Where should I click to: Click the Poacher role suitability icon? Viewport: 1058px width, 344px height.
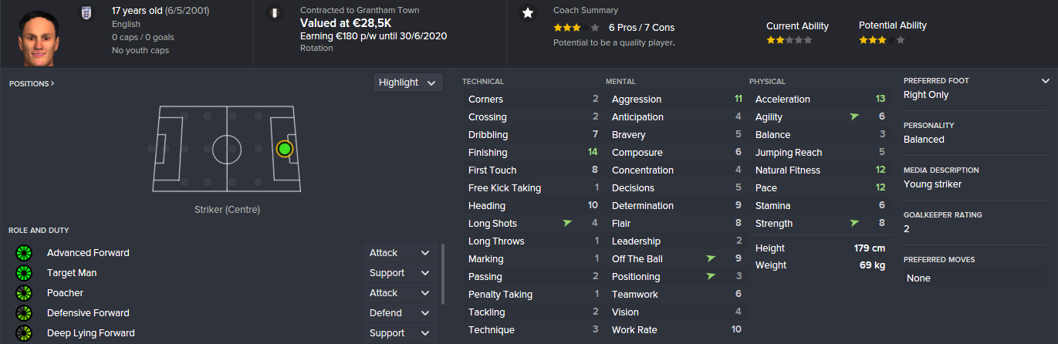coord(24,293)
